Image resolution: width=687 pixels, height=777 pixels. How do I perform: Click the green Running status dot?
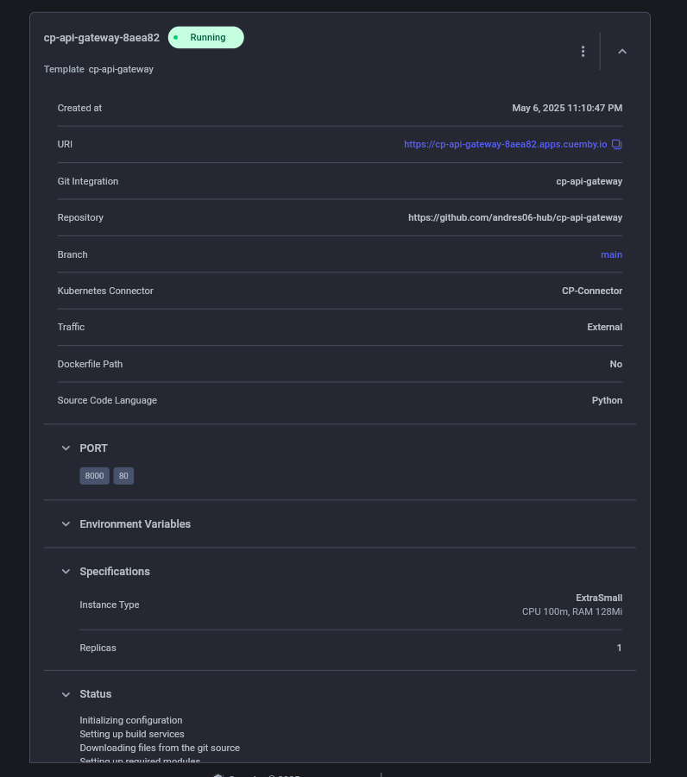[x=177, y=37]
